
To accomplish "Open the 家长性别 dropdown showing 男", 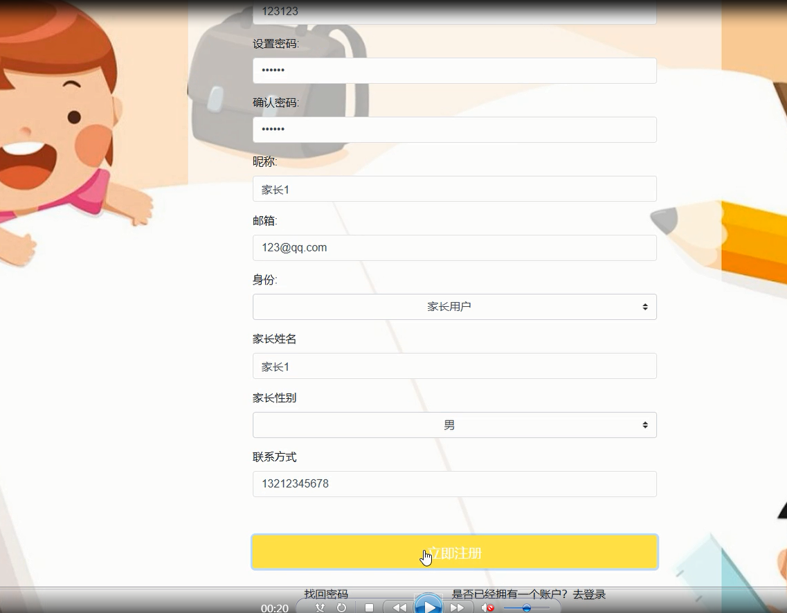I will (x=455, y=425).
